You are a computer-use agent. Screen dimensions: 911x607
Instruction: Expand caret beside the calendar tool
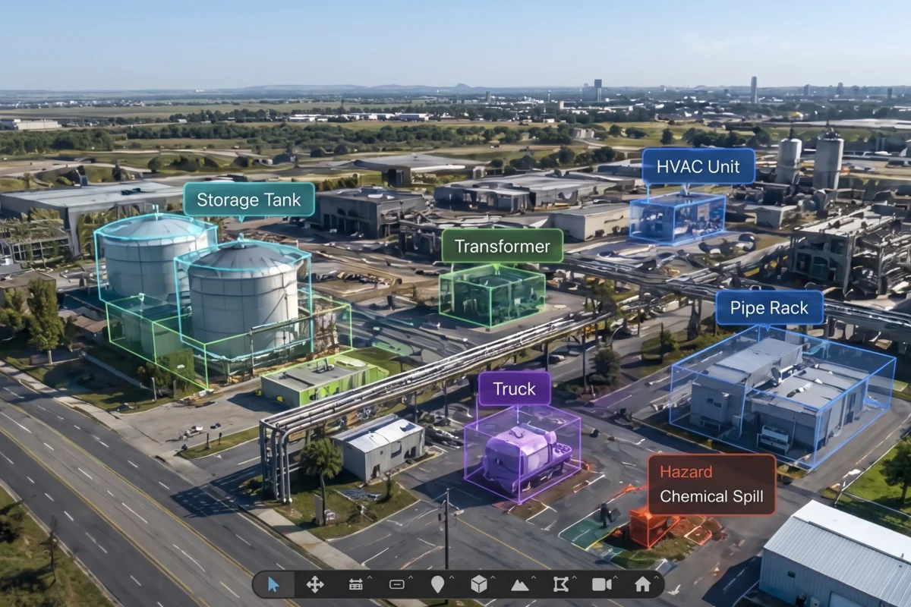coord(370,578)
